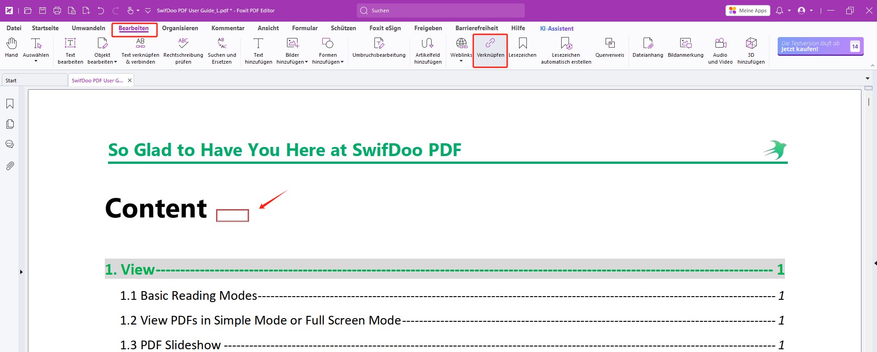The width and height of the screenshot is (877, 352).
Task: Expand the Bilder hinzufügen dropdown
Action: coord(306,62)
